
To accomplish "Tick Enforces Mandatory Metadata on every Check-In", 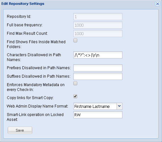I will (75, 83).
